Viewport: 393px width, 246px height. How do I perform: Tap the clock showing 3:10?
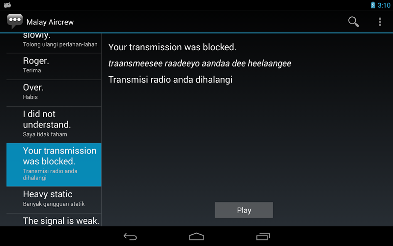384,5
